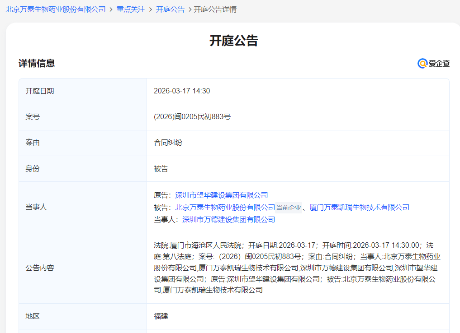Image resolution: width=460 pixels, height=333 pixels.
Task: Open plaintiff 深圳市望华建设集团有限公司 link
Action: (221, 195)
